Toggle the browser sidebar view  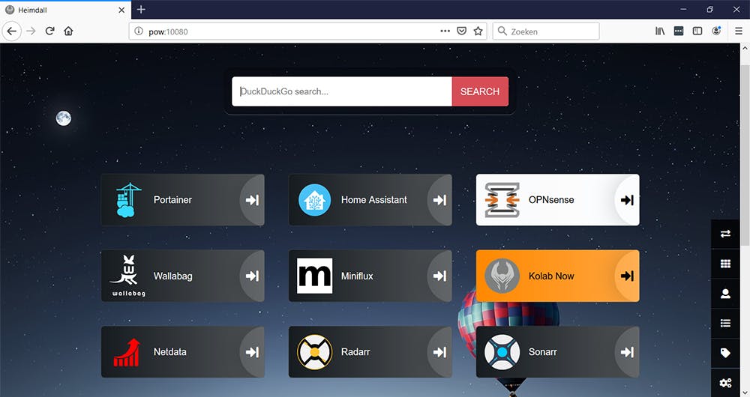point(697,31)
